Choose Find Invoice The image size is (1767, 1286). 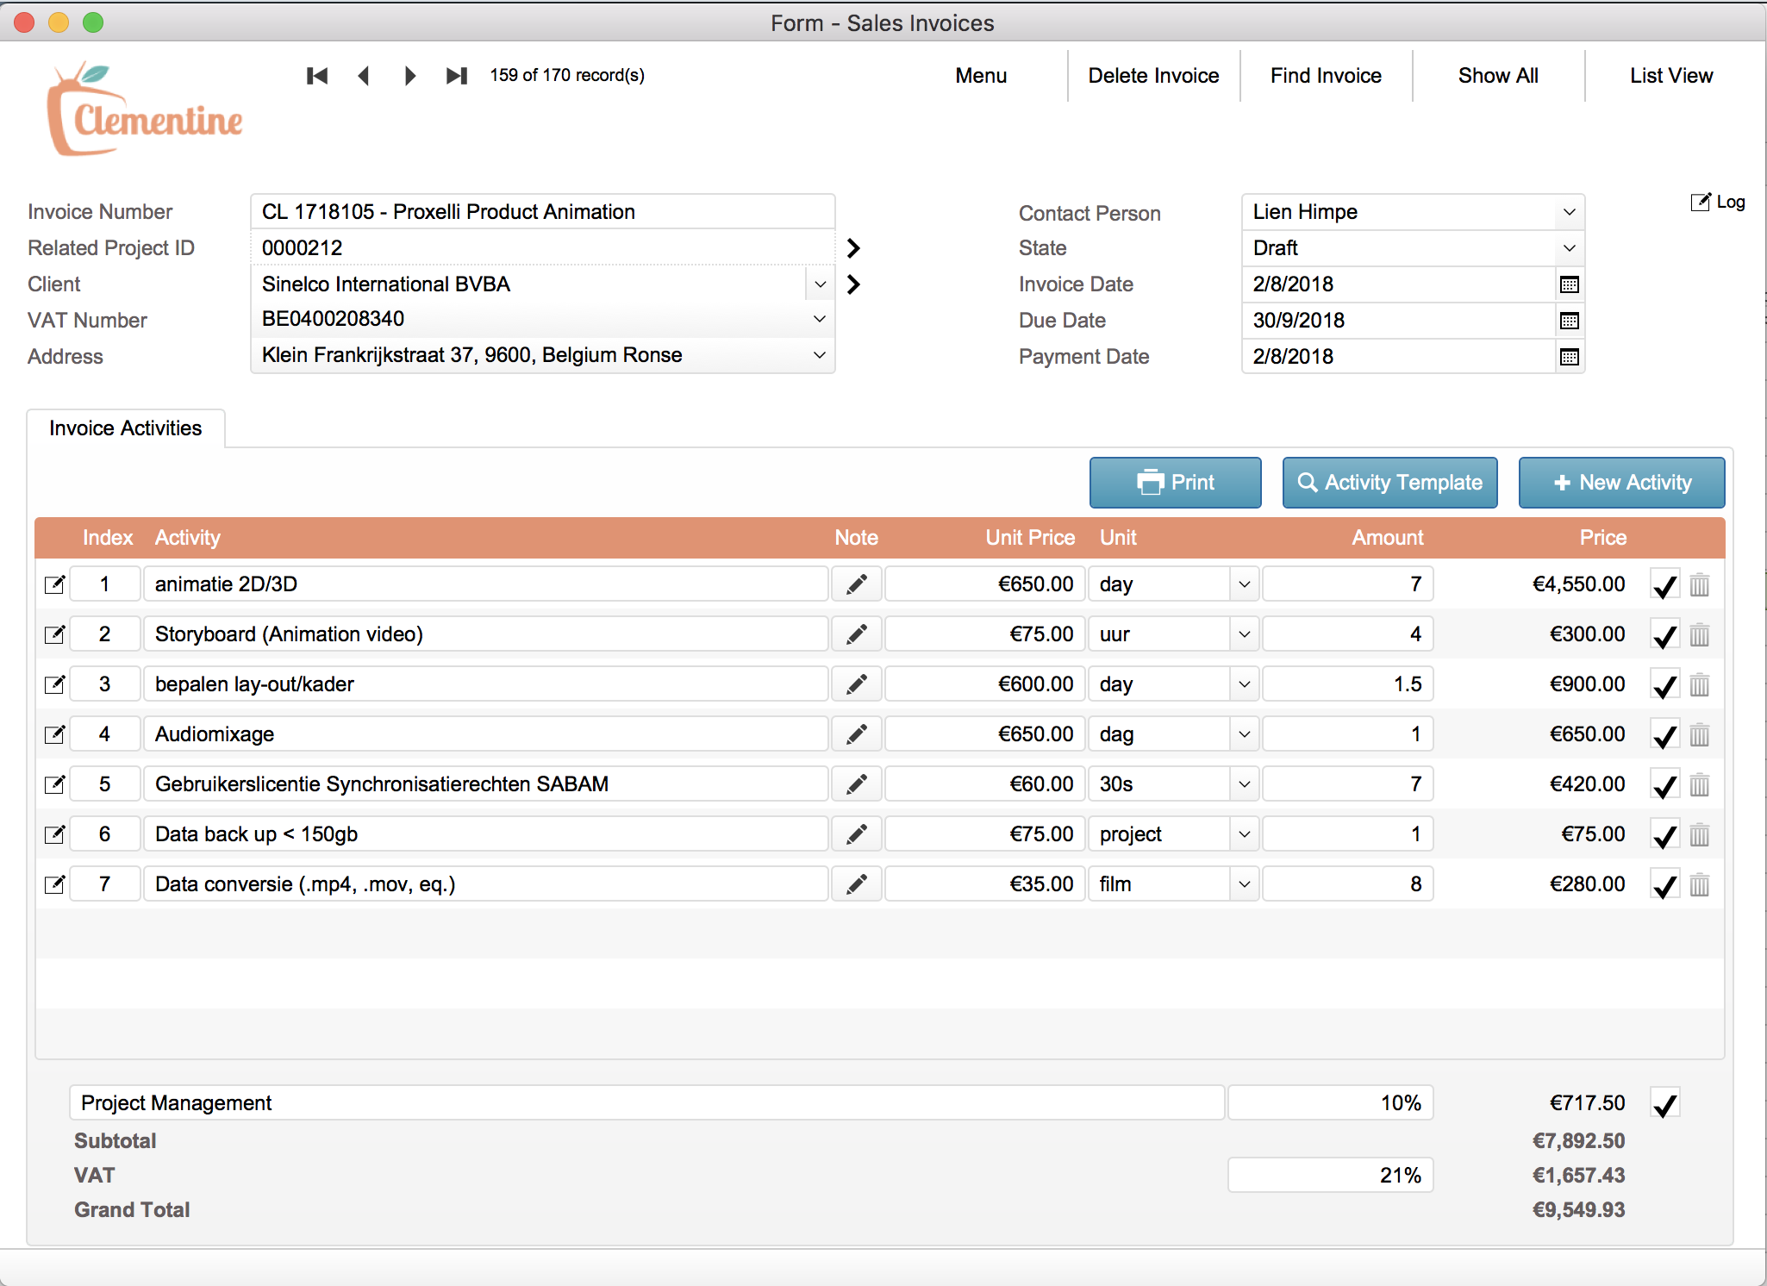coord(1326,76)
